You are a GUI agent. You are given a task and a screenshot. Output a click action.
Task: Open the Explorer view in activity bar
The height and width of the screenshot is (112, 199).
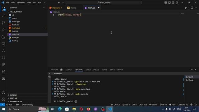click(x=3, y=9)
